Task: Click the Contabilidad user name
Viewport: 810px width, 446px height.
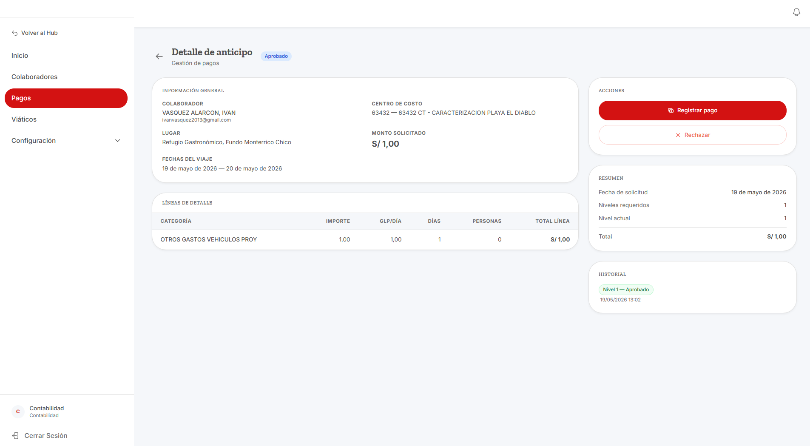Action: [x=46, y=408]
